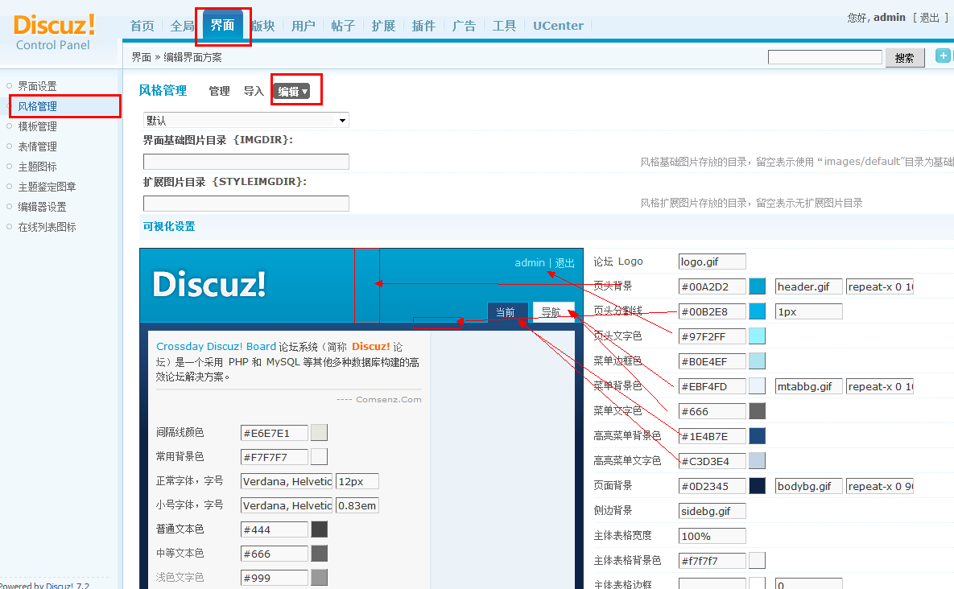Open 模板管理 in the sidebar
The height and width of the screenshot is (589, 954).
(x=37, y=126)
